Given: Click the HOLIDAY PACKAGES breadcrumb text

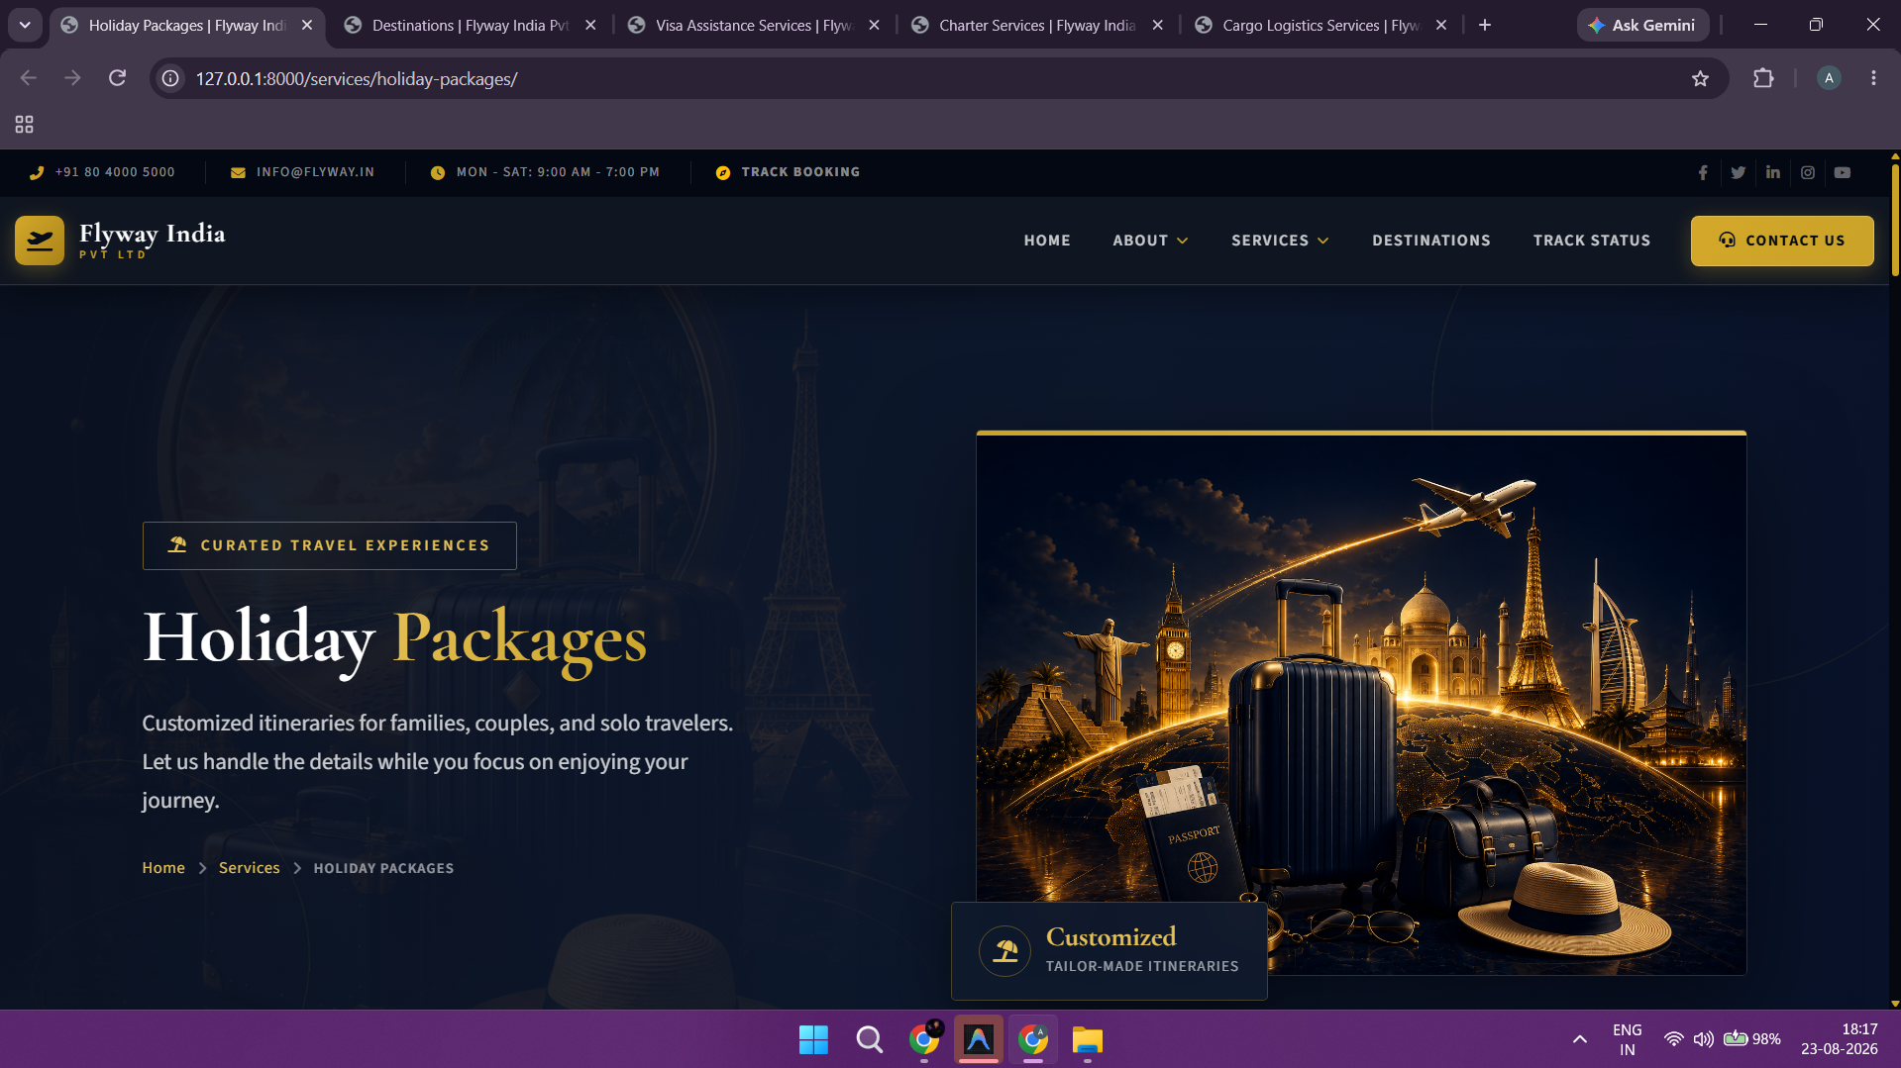Looking at the screenshot, I should click(x=383, y=868).
